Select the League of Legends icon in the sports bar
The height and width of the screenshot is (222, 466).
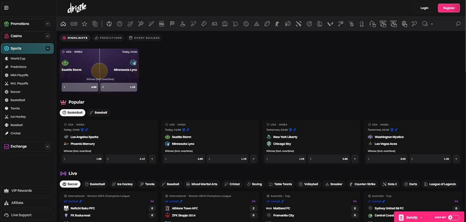pyautogui.click(x=319, y=24)
